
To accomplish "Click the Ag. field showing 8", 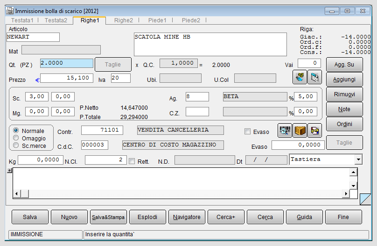I will [x=197, y=97].
